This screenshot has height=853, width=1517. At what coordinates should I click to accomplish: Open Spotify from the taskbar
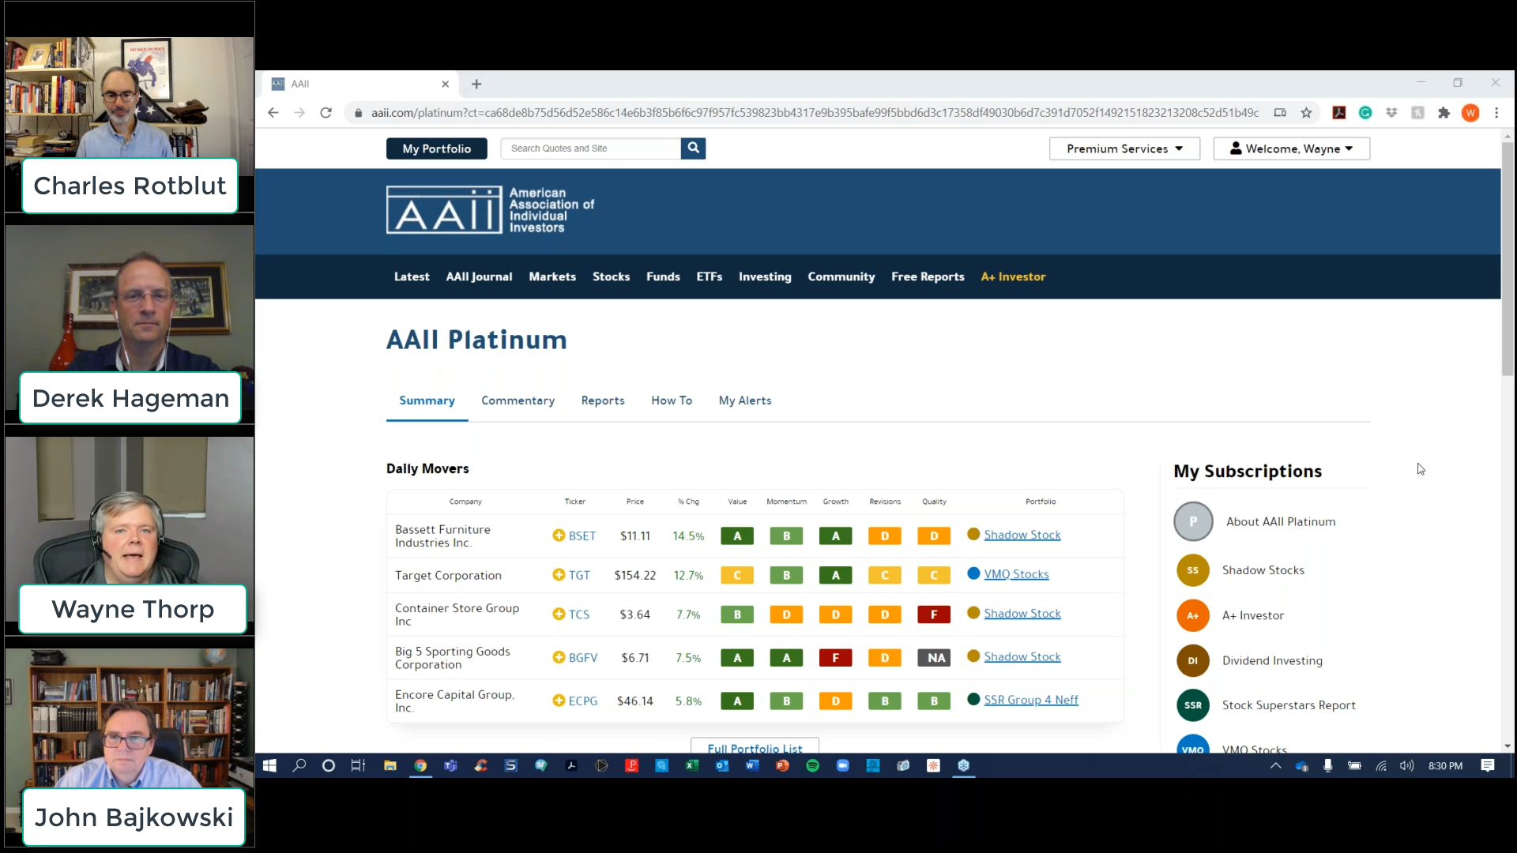813,765
